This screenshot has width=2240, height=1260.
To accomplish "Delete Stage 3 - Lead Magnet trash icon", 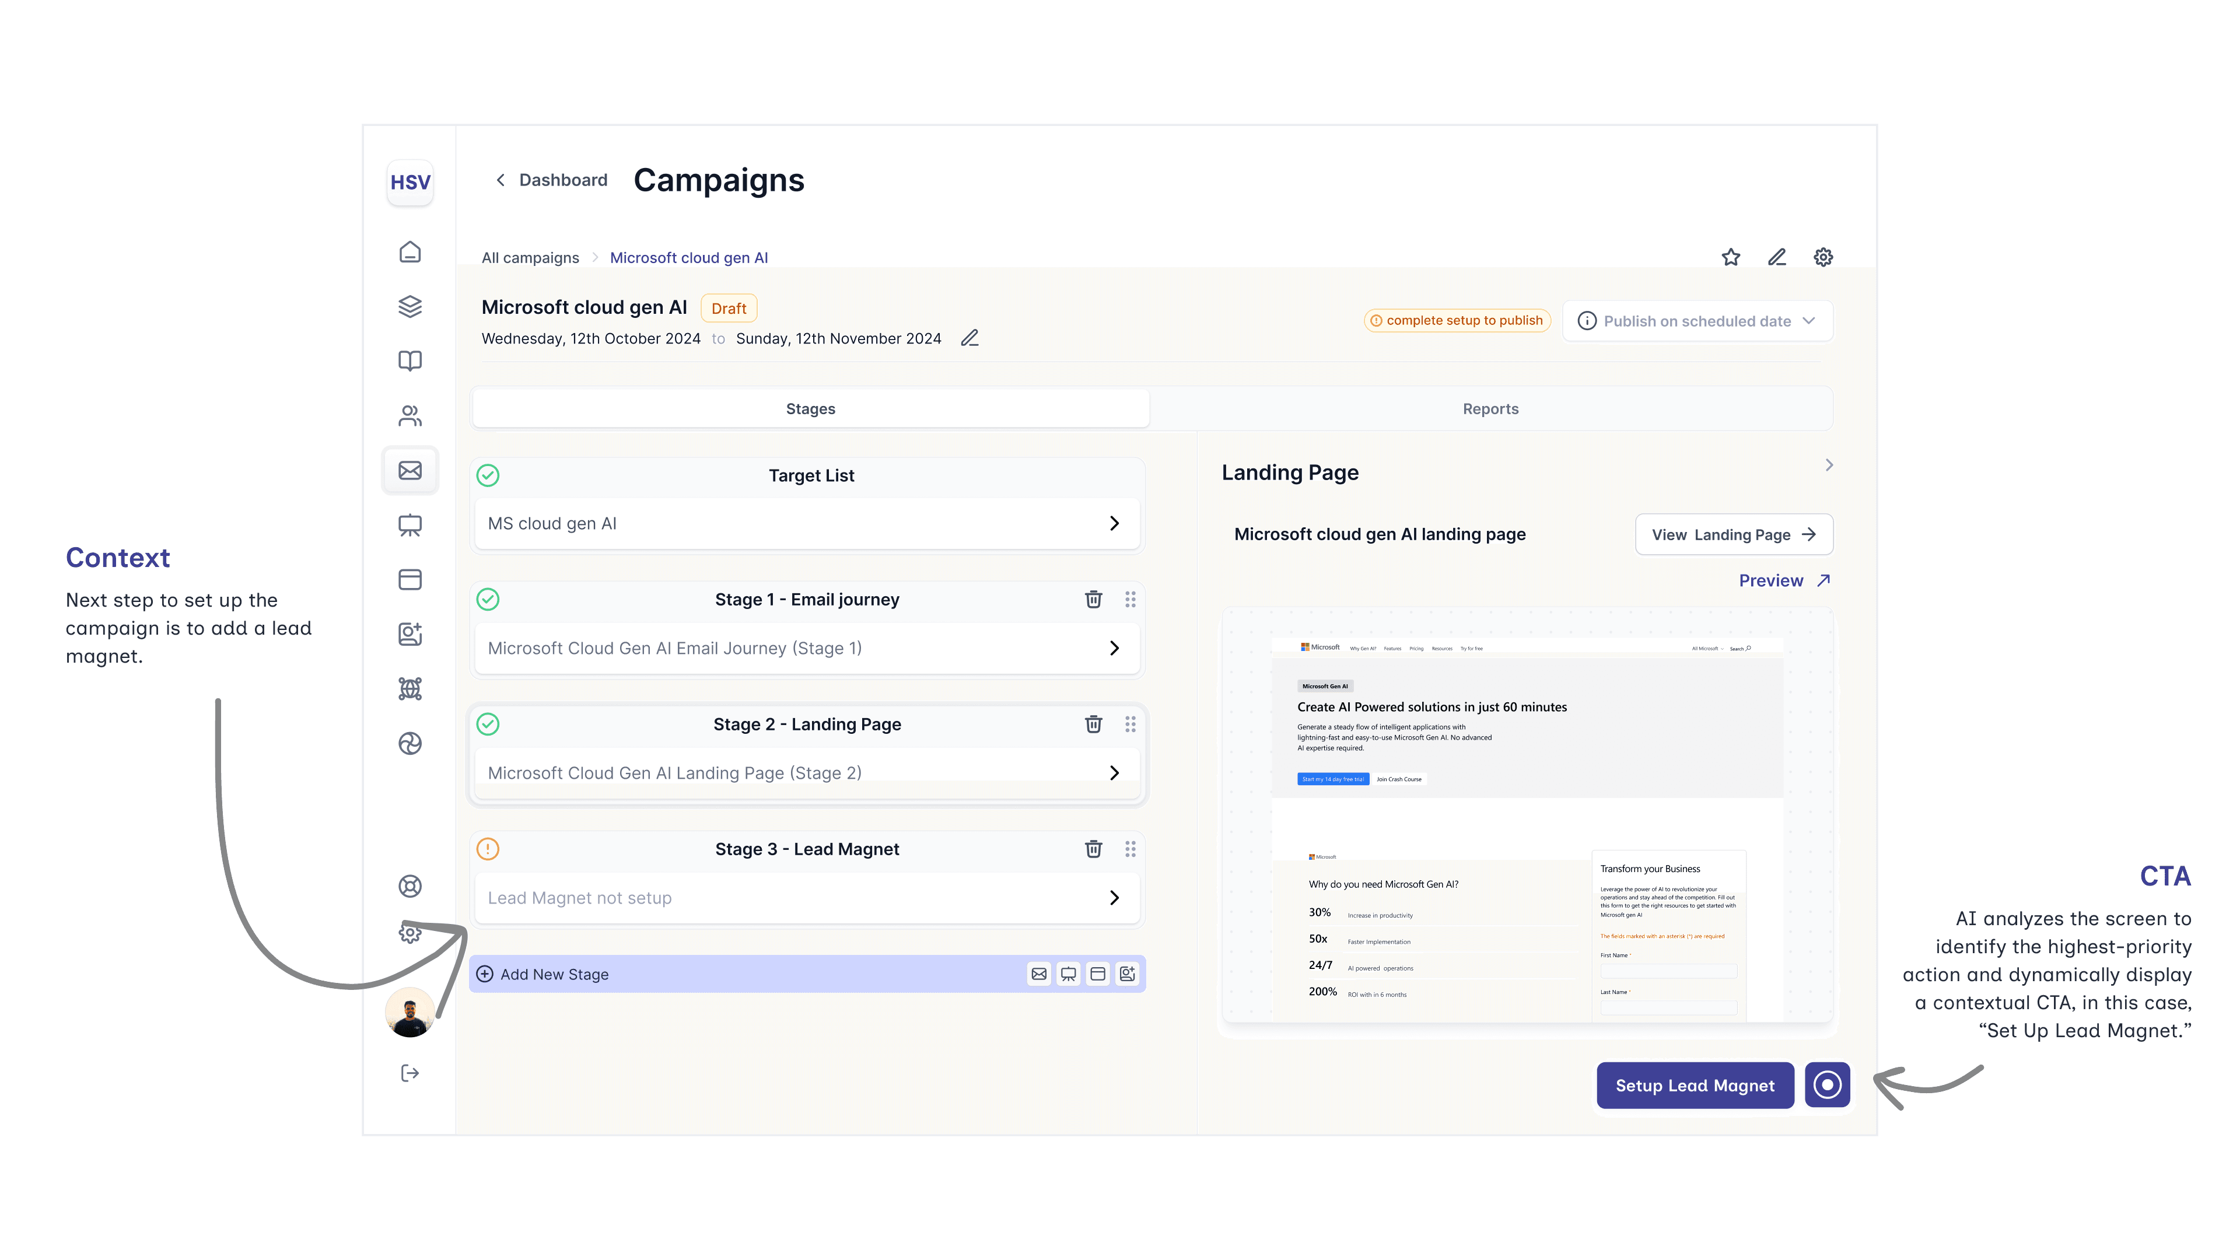I will coord(1093,849).
